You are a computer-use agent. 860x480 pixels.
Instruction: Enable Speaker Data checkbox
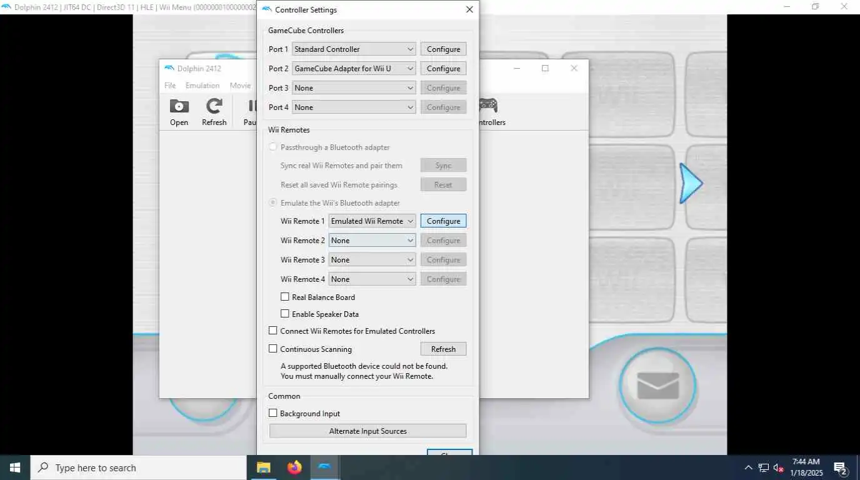tap(285, 314)
